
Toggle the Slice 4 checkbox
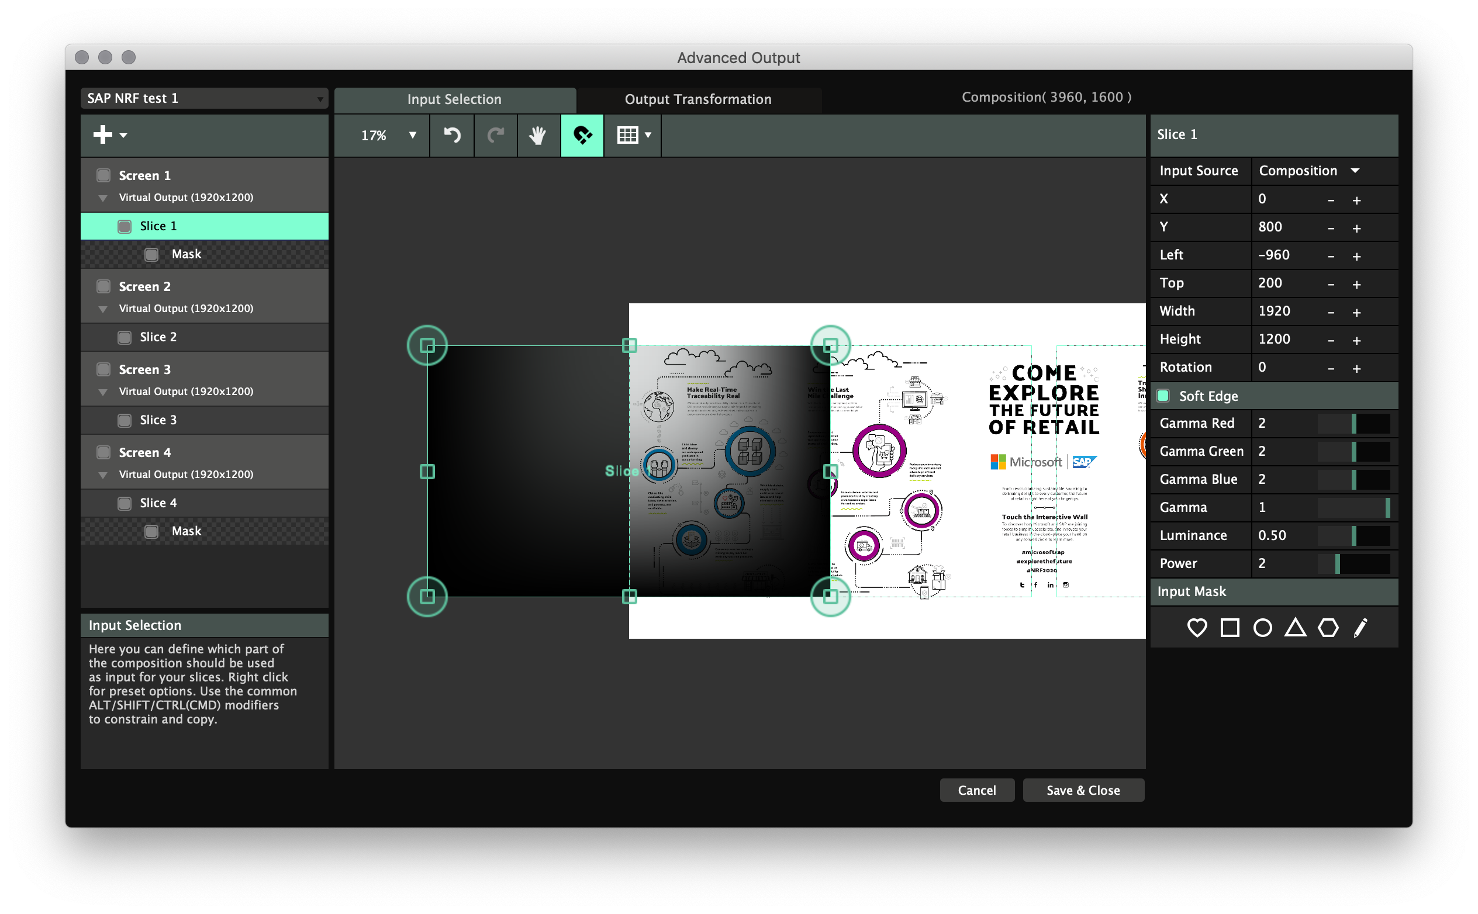coord(125,503)
